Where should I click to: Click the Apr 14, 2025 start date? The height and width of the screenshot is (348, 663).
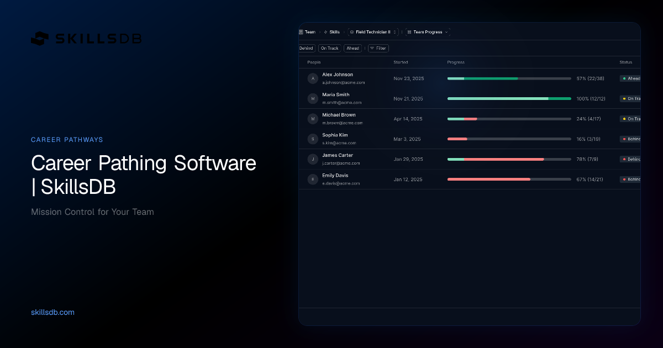pyautogui.click(x=408, y=119)
